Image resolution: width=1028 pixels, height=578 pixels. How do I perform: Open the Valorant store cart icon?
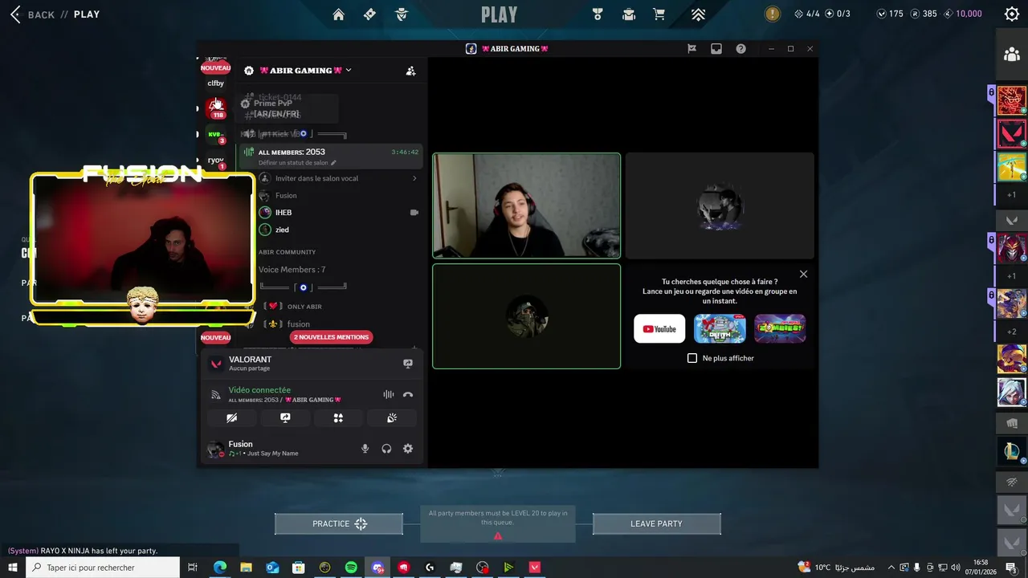pos(659,14)
